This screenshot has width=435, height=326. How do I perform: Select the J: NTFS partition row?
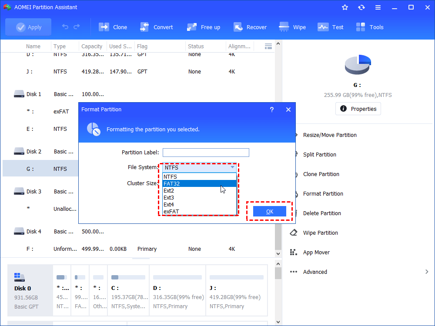click(137, 72)
